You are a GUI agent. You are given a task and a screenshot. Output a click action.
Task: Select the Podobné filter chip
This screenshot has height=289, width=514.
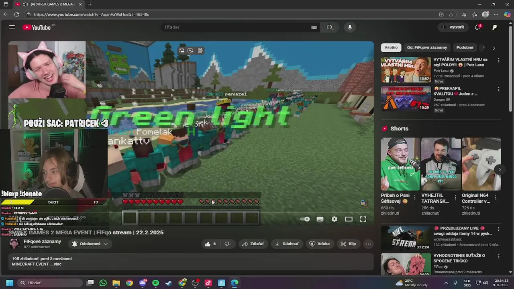click(x=465, y=47)
